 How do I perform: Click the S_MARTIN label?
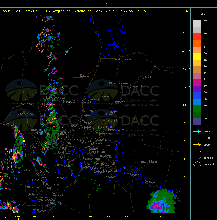pos(99,152)
